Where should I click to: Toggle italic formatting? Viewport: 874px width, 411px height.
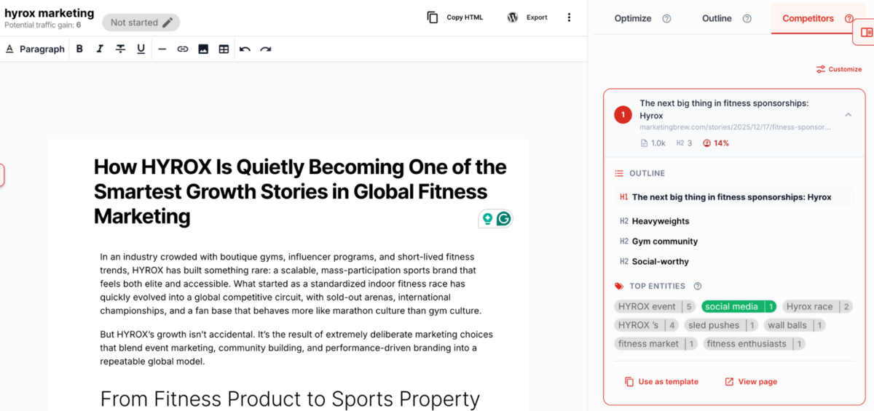pyautogui.click(x=100, y=49)
